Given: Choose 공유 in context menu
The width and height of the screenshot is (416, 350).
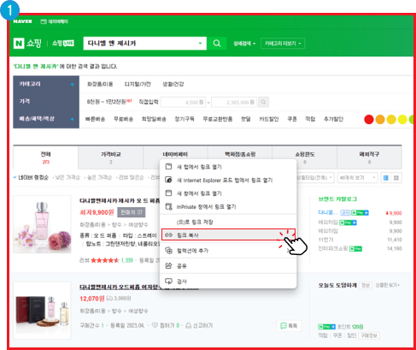Looking at the screenshot, I should pos(229,266).
